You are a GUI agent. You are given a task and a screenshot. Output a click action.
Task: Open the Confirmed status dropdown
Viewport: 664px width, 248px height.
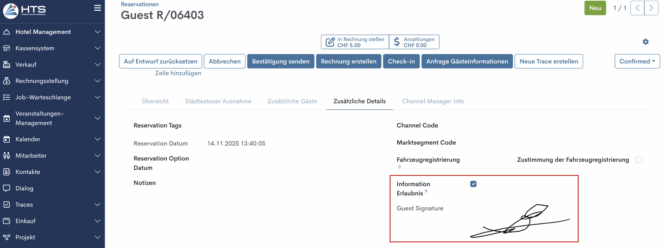point(637,61)
